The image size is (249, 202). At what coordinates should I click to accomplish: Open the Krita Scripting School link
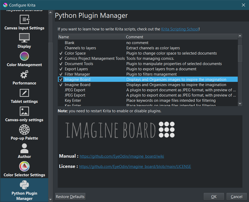pyautogui.click(x=180, y=29)
